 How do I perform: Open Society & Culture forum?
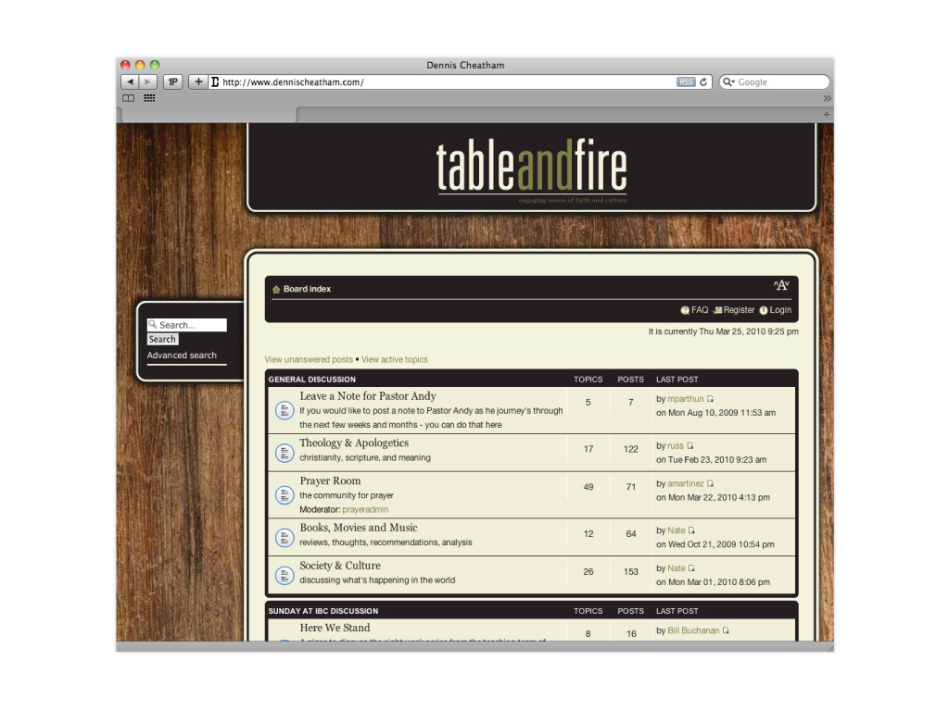pos(340,566)
